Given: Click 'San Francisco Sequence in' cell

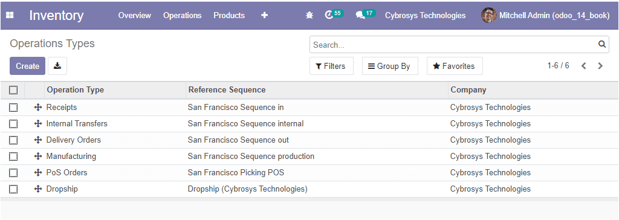Looking at the screenshot, I should coord(236,108).
